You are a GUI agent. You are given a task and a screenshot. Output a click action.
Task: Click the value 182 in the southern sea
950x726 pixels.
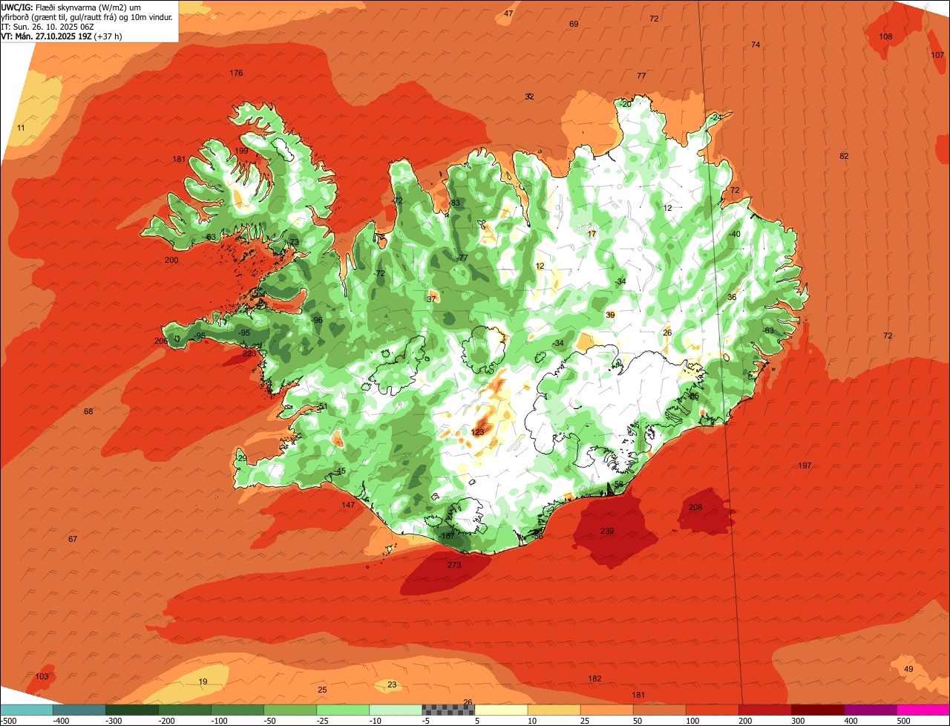click(x=594, y=678)
